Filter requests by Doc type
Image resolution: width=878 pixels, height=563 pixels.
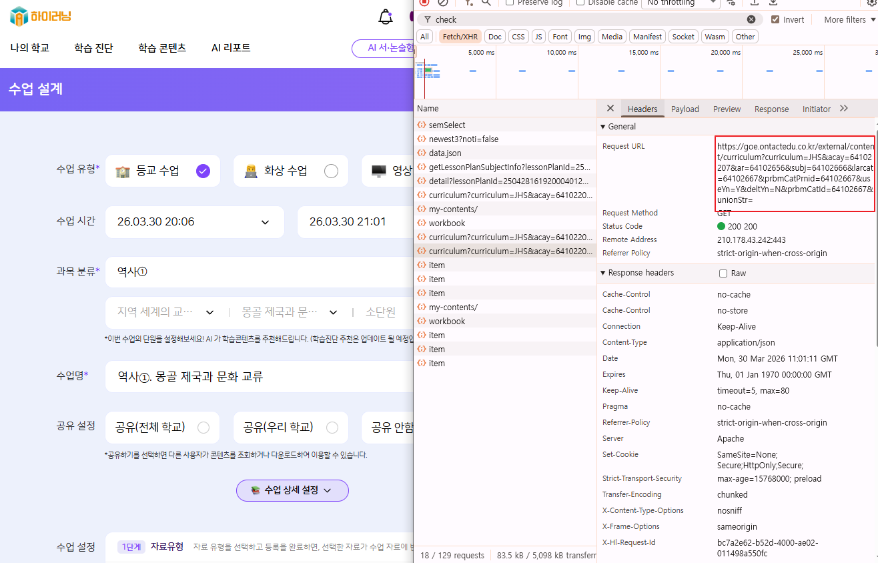[494, 37]
